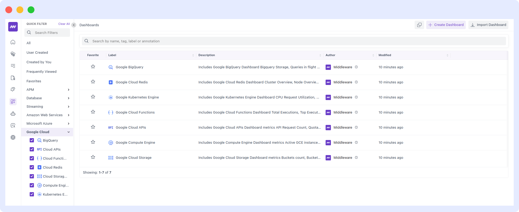Toggle the Cloud Redis filter checkbox
Image resolution: width=519 pixels, height=212 pixels.
[x=32, y=167]
